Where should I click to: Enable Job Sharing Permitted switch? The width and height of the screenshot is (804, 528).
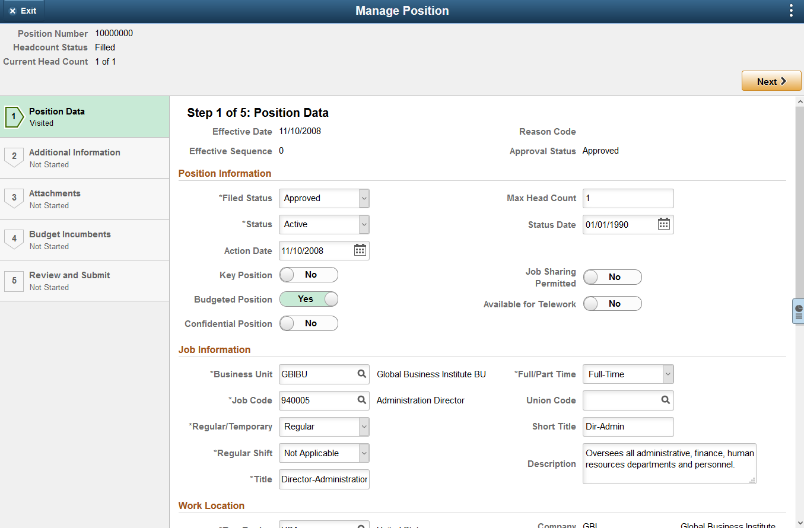(612, 277)
